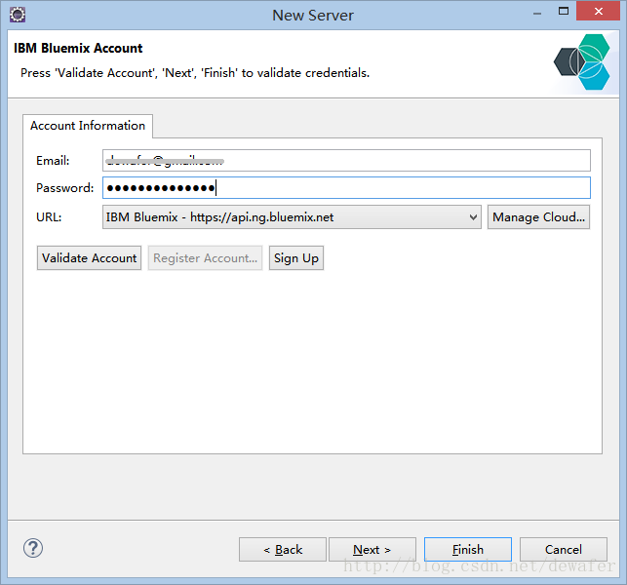
Task: Click the IBM Bluemix hexagon logo
Action: (x=582, y=62)
